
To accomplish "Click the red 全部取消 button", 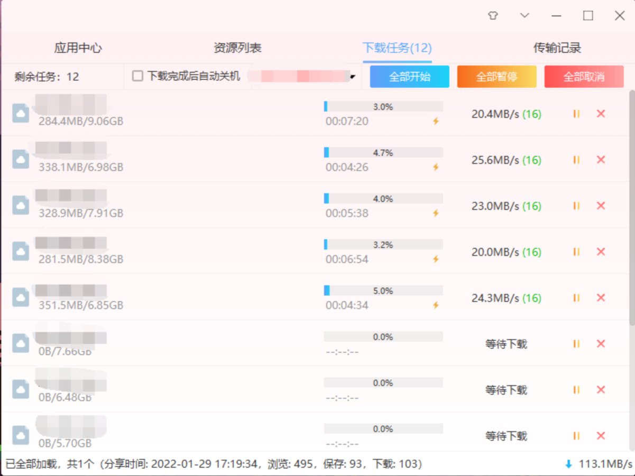I will click(x=584, y=77).
